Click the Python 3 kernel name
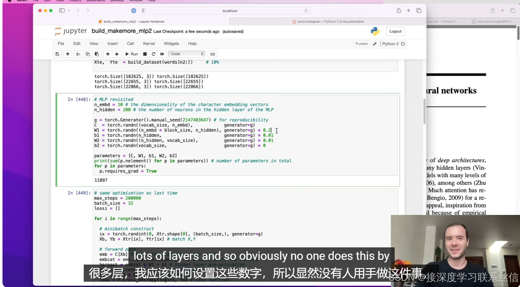 (x=390, y=44)
